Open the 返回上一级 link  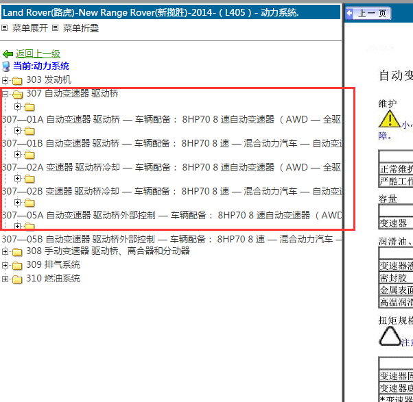tap(38, 53)
